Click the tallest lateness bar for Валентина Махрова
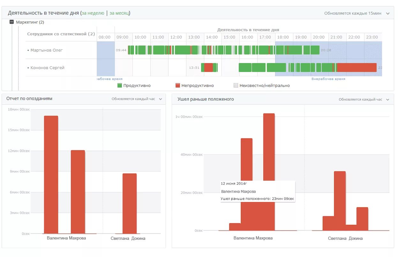This screenshot has height=257, width=398. (51, 175)
